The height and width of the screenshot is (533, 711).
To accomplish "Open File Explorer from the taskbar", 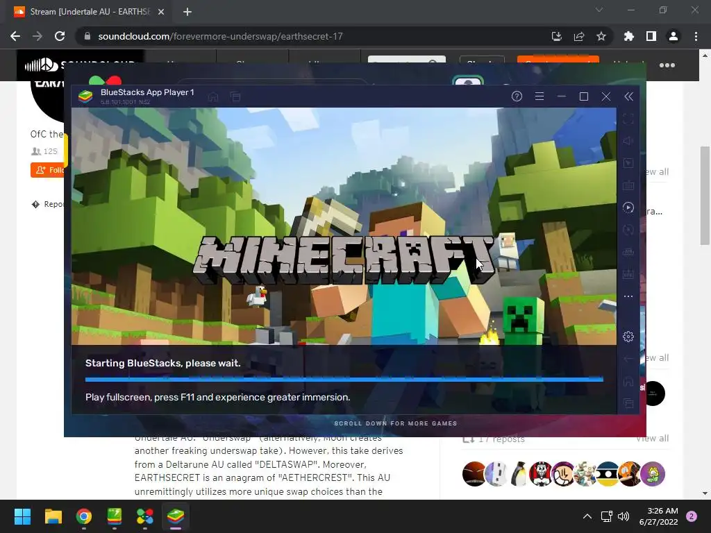I will (x=53, y=516).
